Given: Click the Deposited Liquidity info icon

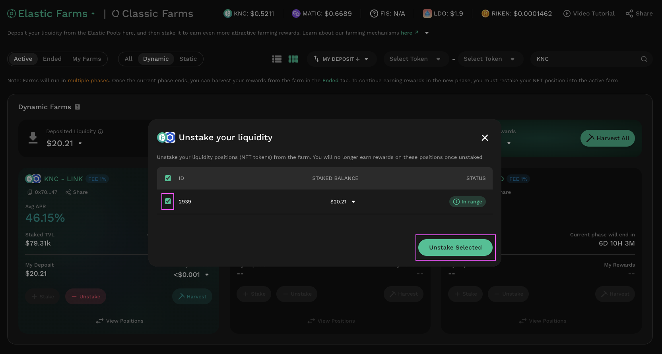Looking at the screenshot, I should point(101,132).
